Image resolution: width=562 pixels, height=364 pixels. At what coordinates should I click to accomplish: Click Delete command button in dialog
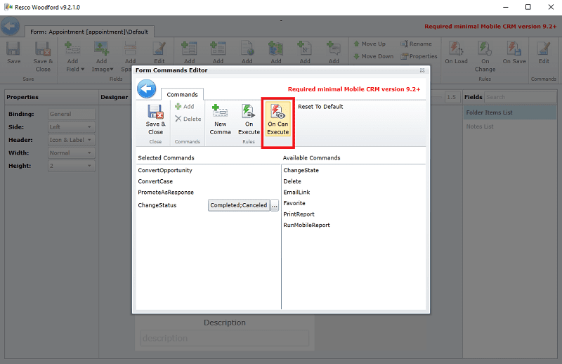click(188, 119)
